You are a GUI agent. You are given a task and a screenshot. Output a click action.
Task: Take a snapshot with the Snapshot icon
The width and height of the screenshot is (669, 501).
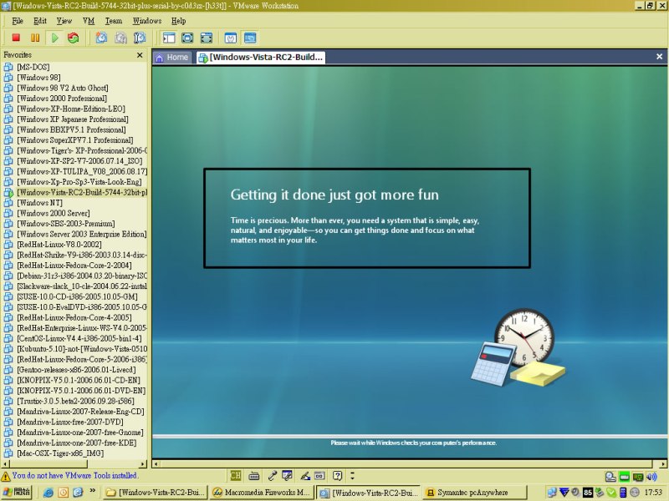pyautogui.click(x=101, y=38)
